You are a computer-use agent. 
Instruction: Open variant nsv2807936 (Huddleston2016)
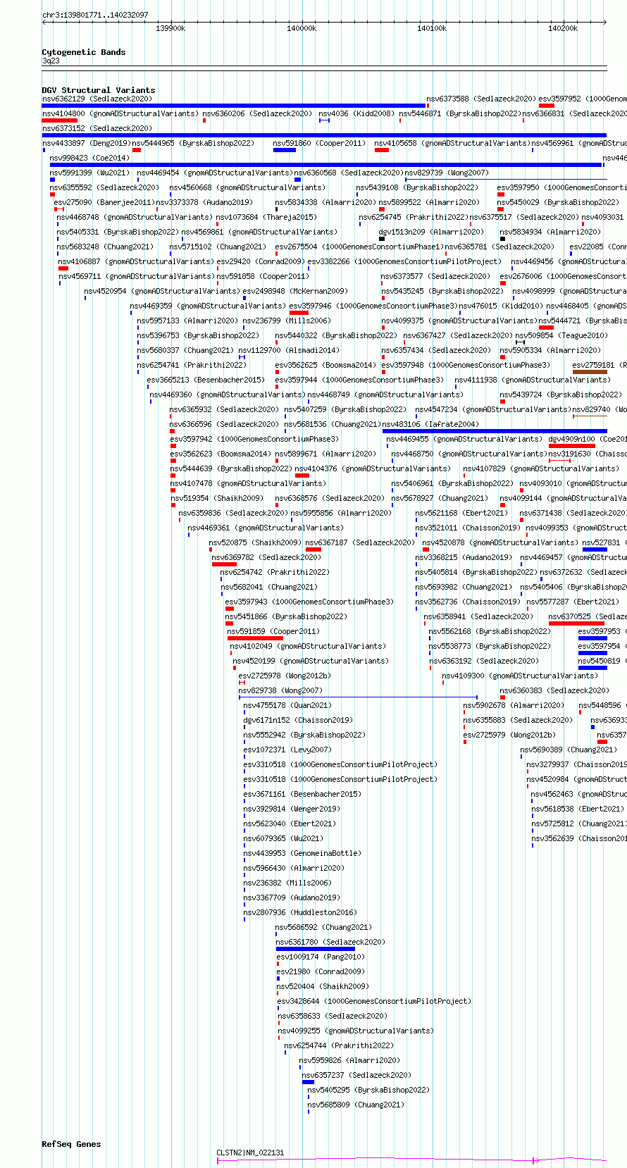300,912
